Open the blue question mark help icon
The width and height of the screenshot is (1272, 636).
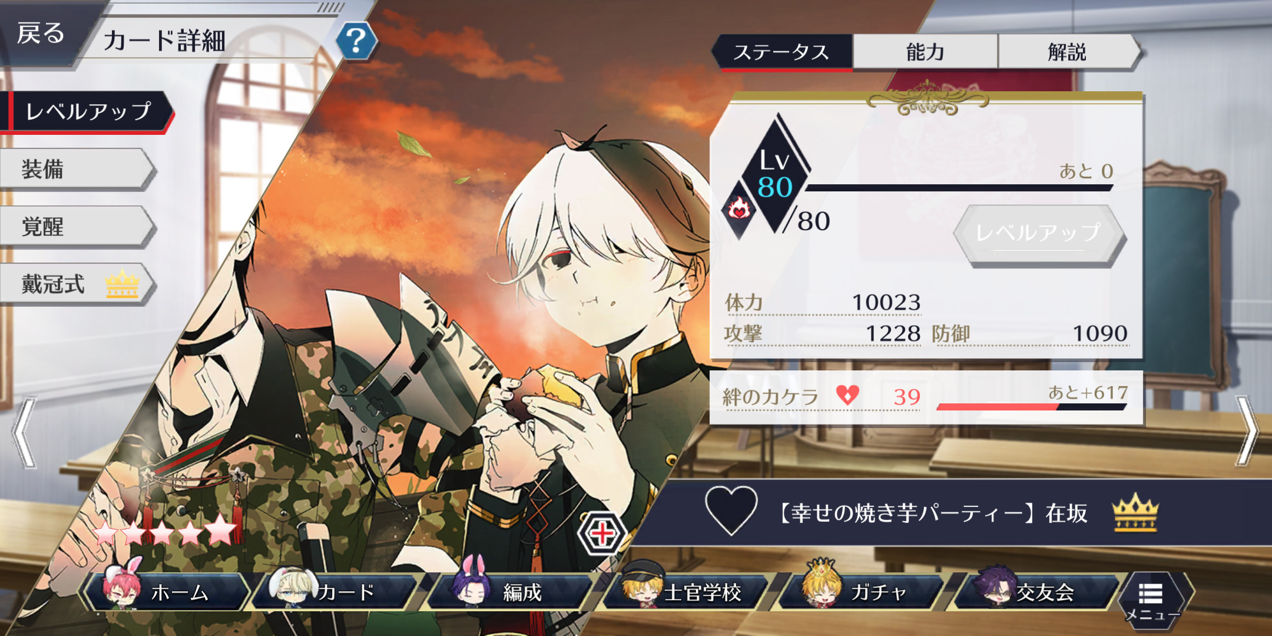click(356, 41)
